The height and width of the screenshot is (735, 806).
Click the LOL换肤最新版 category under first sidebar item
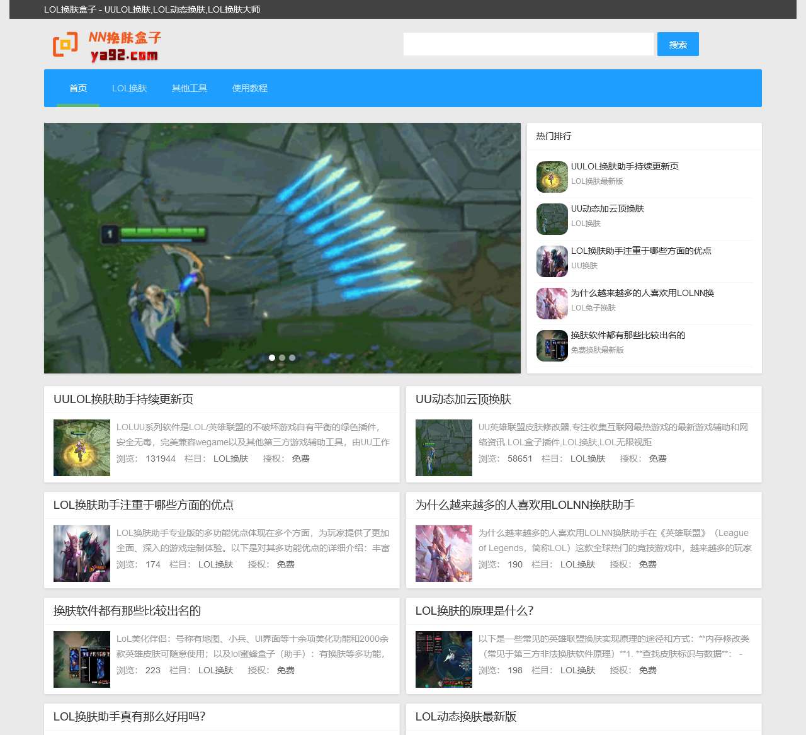(x=597, y=181)
